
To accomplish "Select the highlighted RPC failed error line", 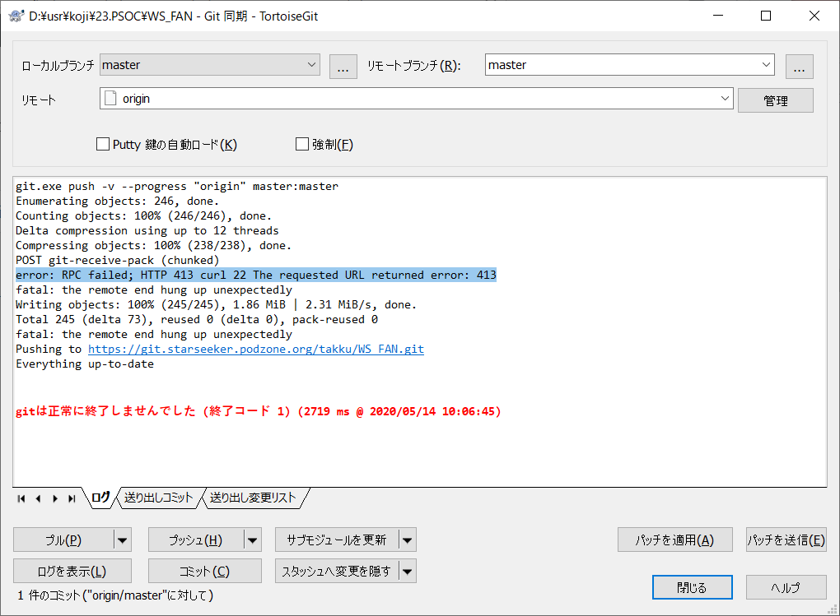I will [x=255, y=275].
